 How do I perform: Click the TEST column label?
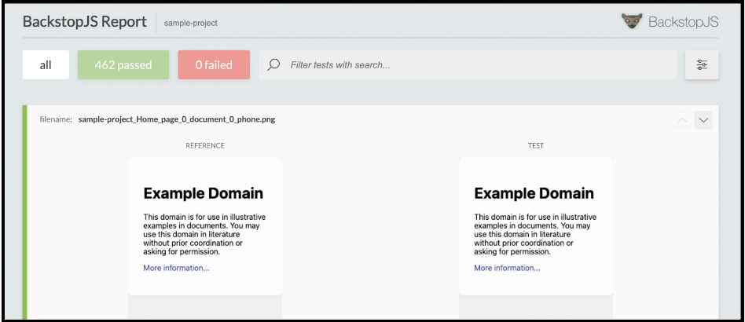tap(535, 146)
